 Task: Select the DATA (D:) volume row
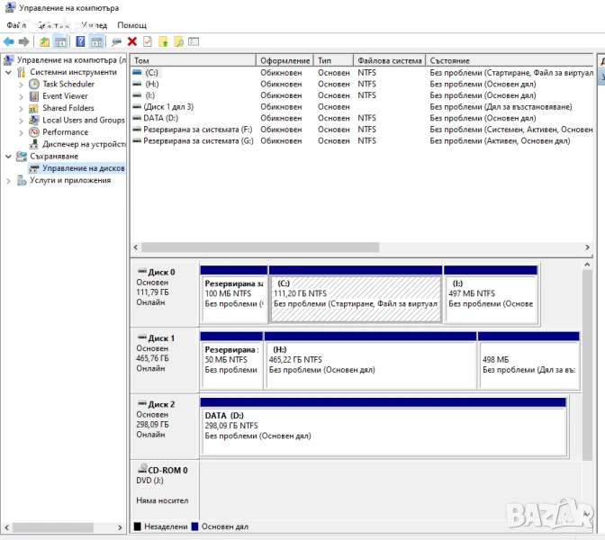coord(160,118)
